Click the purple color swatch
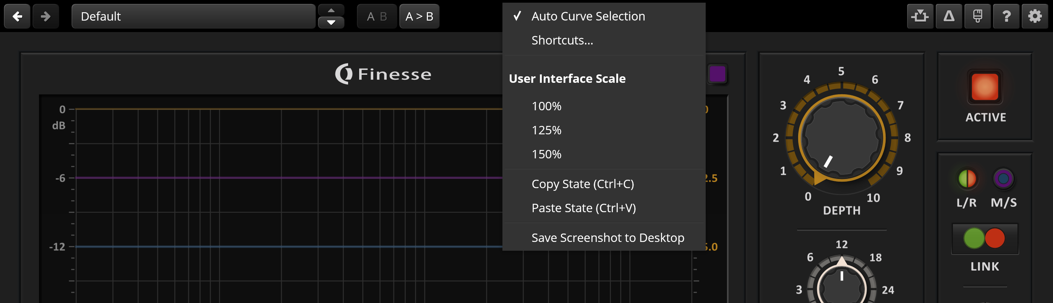Viewport: 1053px width, 303px height. (717, 74)
